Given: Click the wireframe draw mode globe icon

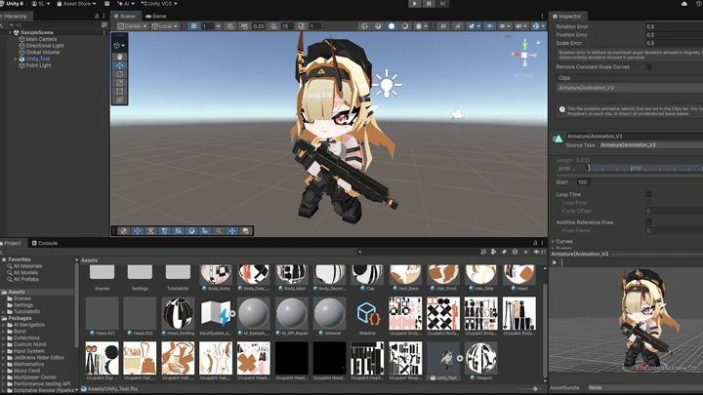Looking at the screenshot, I should 364,26.
